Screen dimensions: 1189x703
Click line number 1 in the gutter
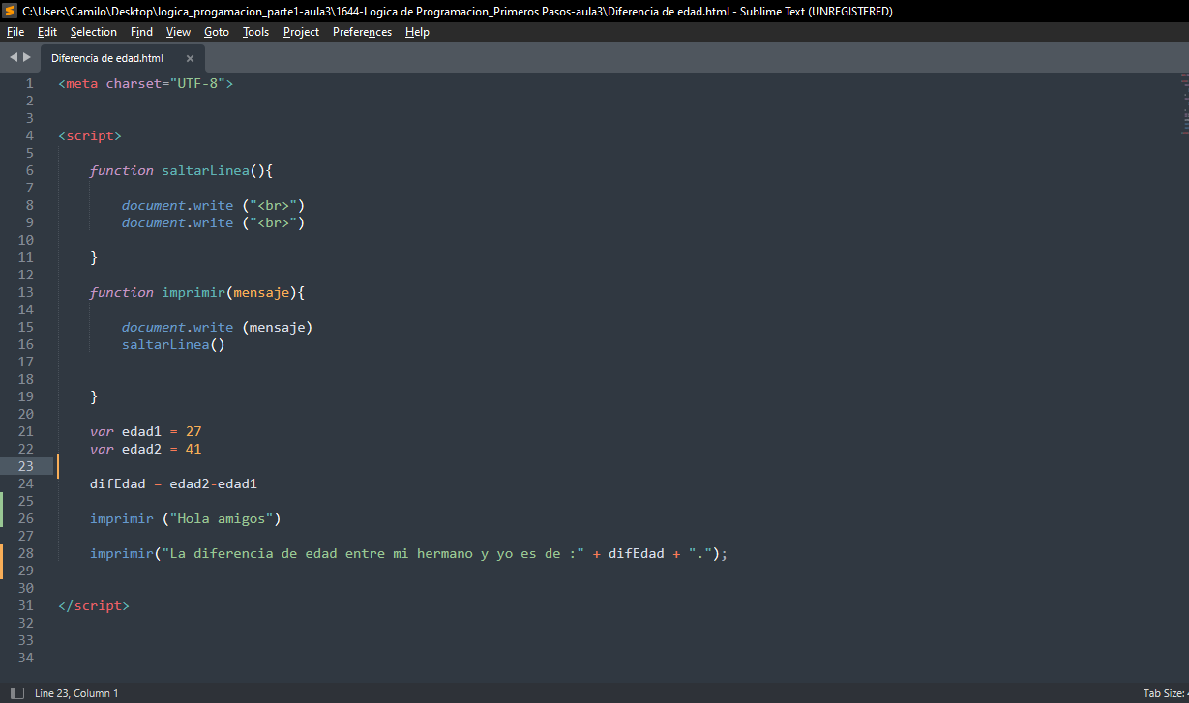[x=30, y=83]
